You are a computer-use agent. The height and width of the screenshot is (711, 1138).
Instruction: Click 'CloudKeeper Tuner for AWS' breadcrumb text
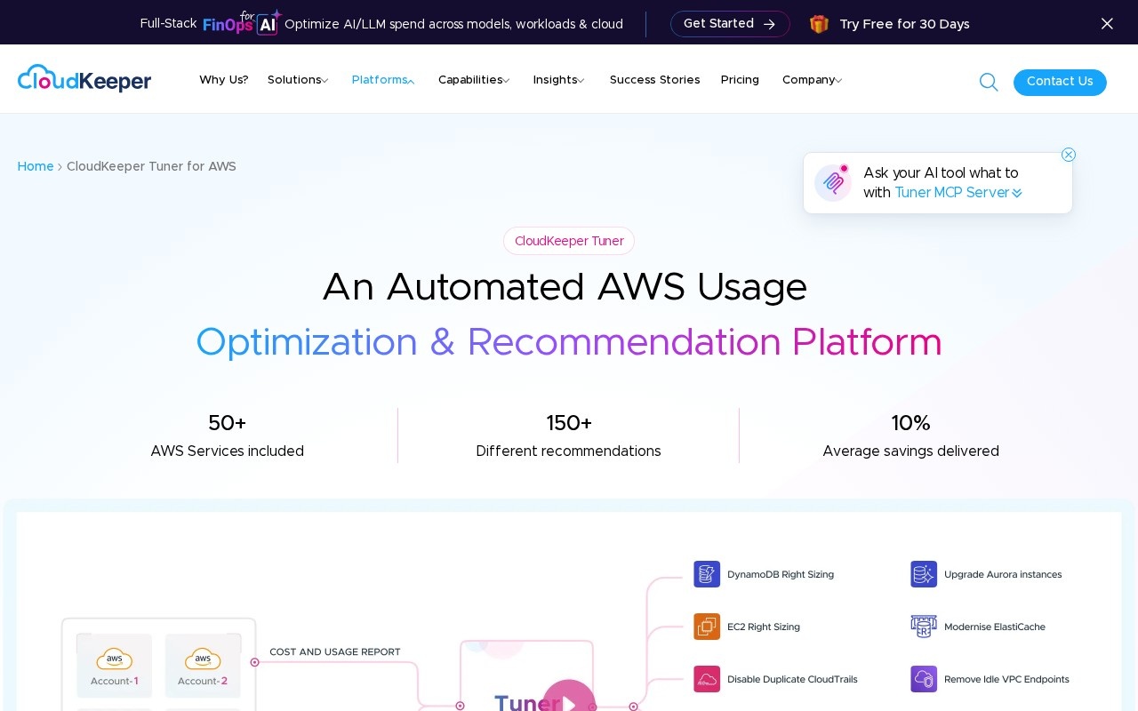(x=151, y=166)
